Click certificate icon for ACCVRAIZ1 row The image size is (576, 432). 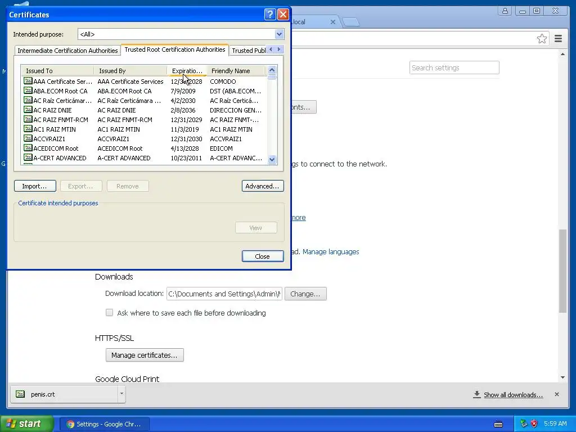click(x=28, y=138)
